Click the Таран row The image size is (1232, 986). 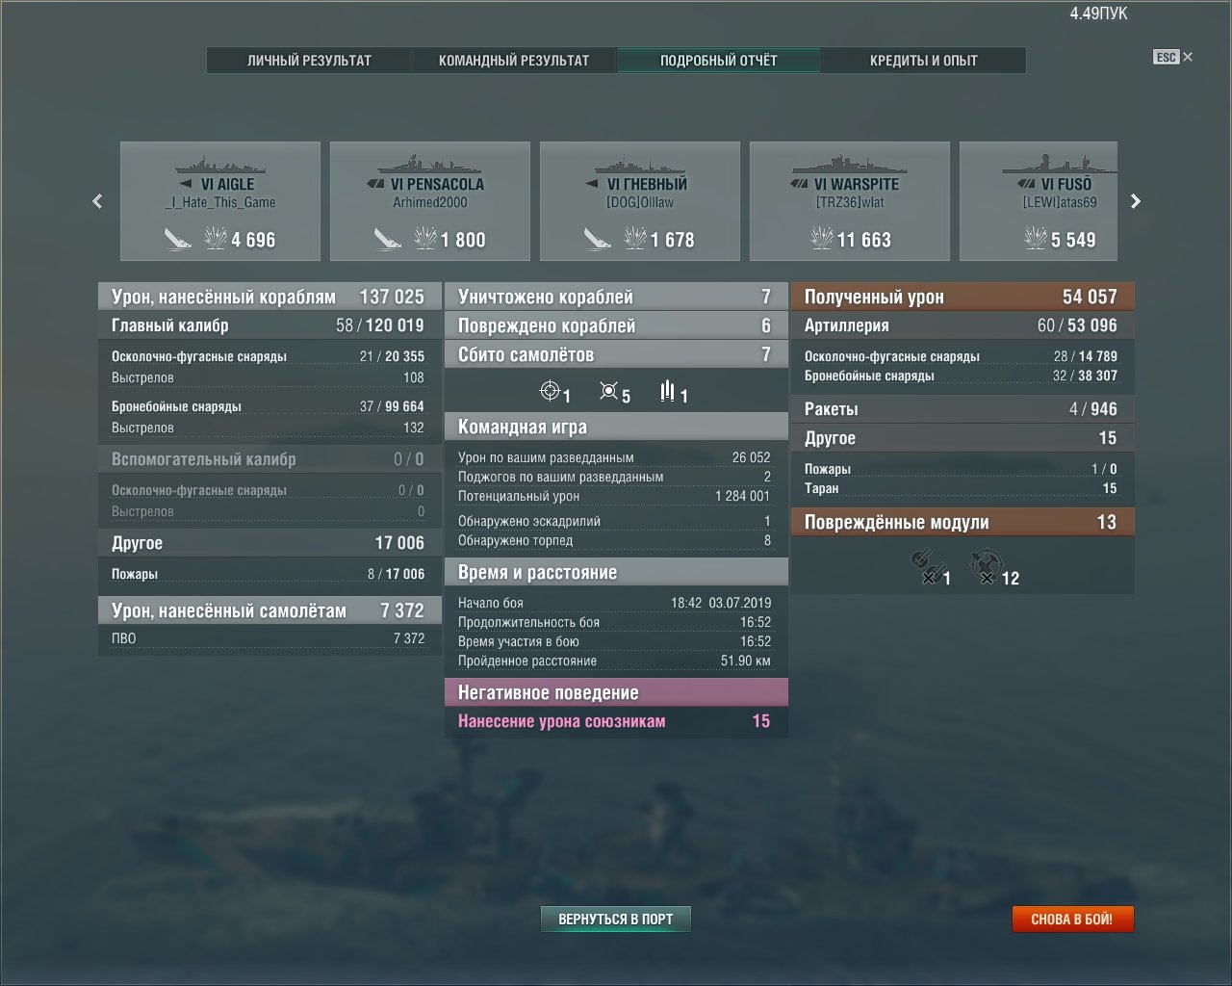click(x=961, y=488)
